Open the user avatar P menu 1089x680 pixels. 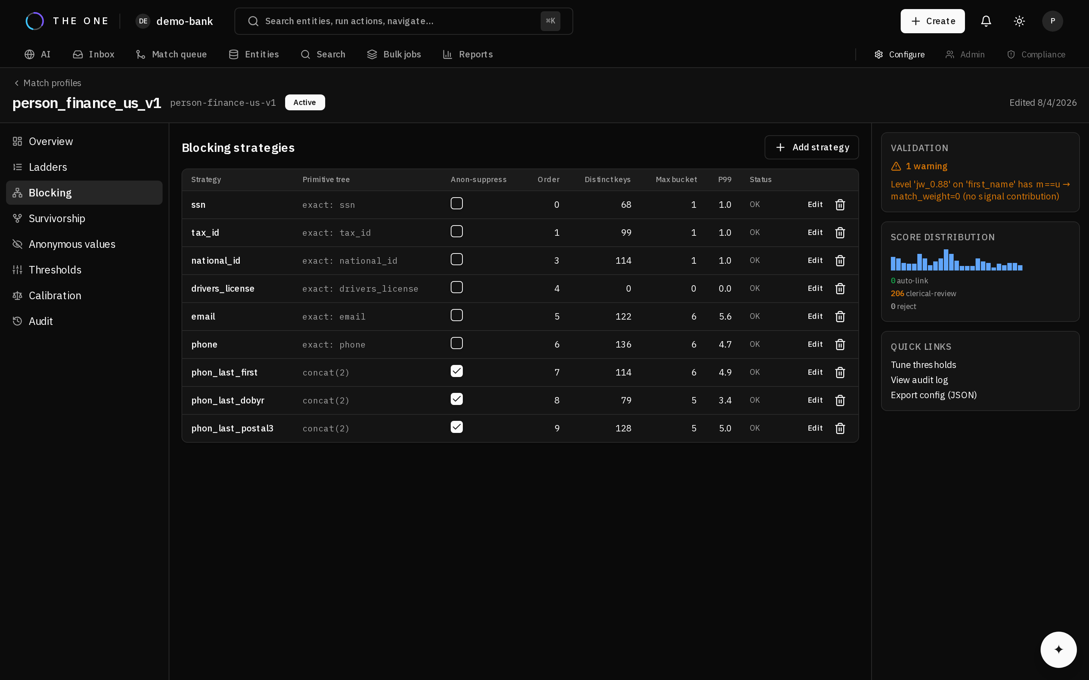point(1053,21)
